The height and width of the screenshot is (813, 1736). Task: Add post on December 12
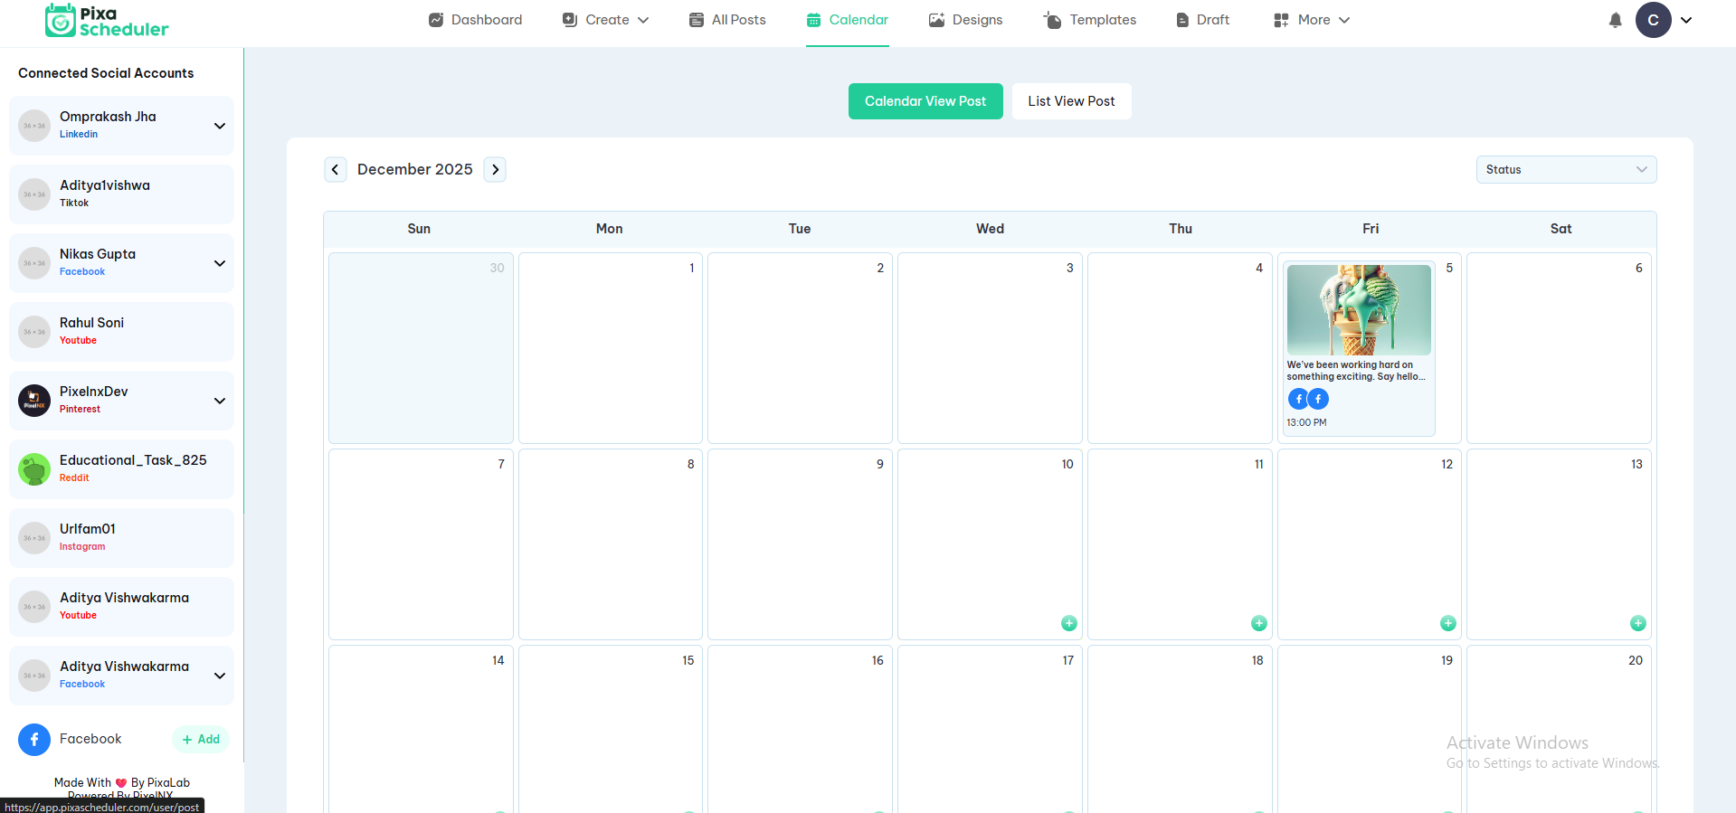coord(1448,623)
